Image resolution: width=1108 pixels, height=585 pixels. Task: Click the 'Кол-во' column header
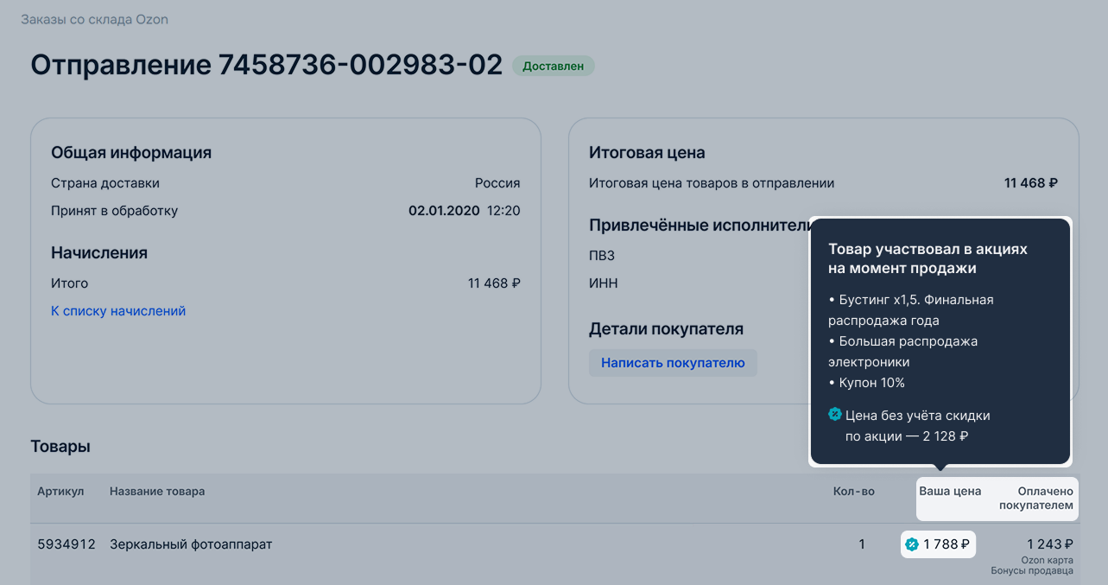[x=853, y=491]
